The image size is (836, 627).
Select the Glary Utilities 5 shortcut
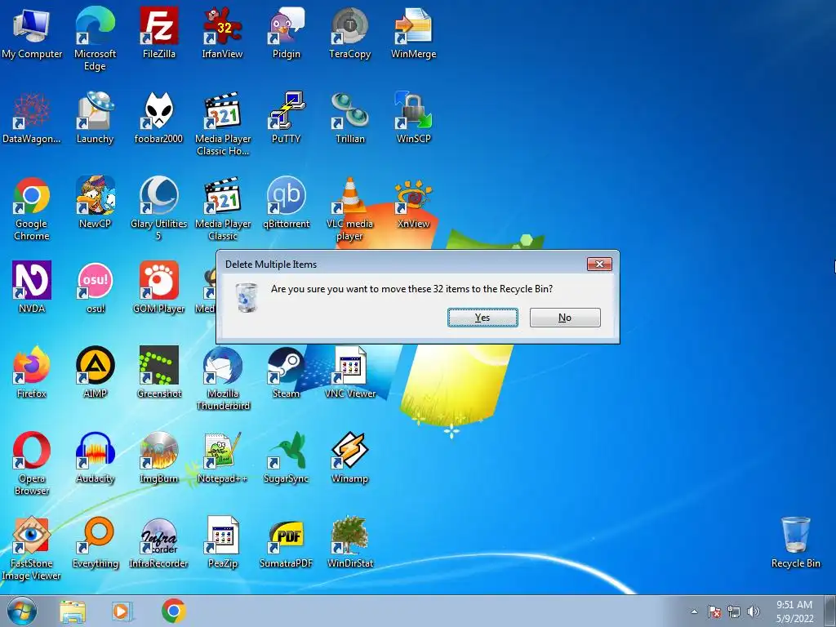pyautogui.click(x=159, y=209)
